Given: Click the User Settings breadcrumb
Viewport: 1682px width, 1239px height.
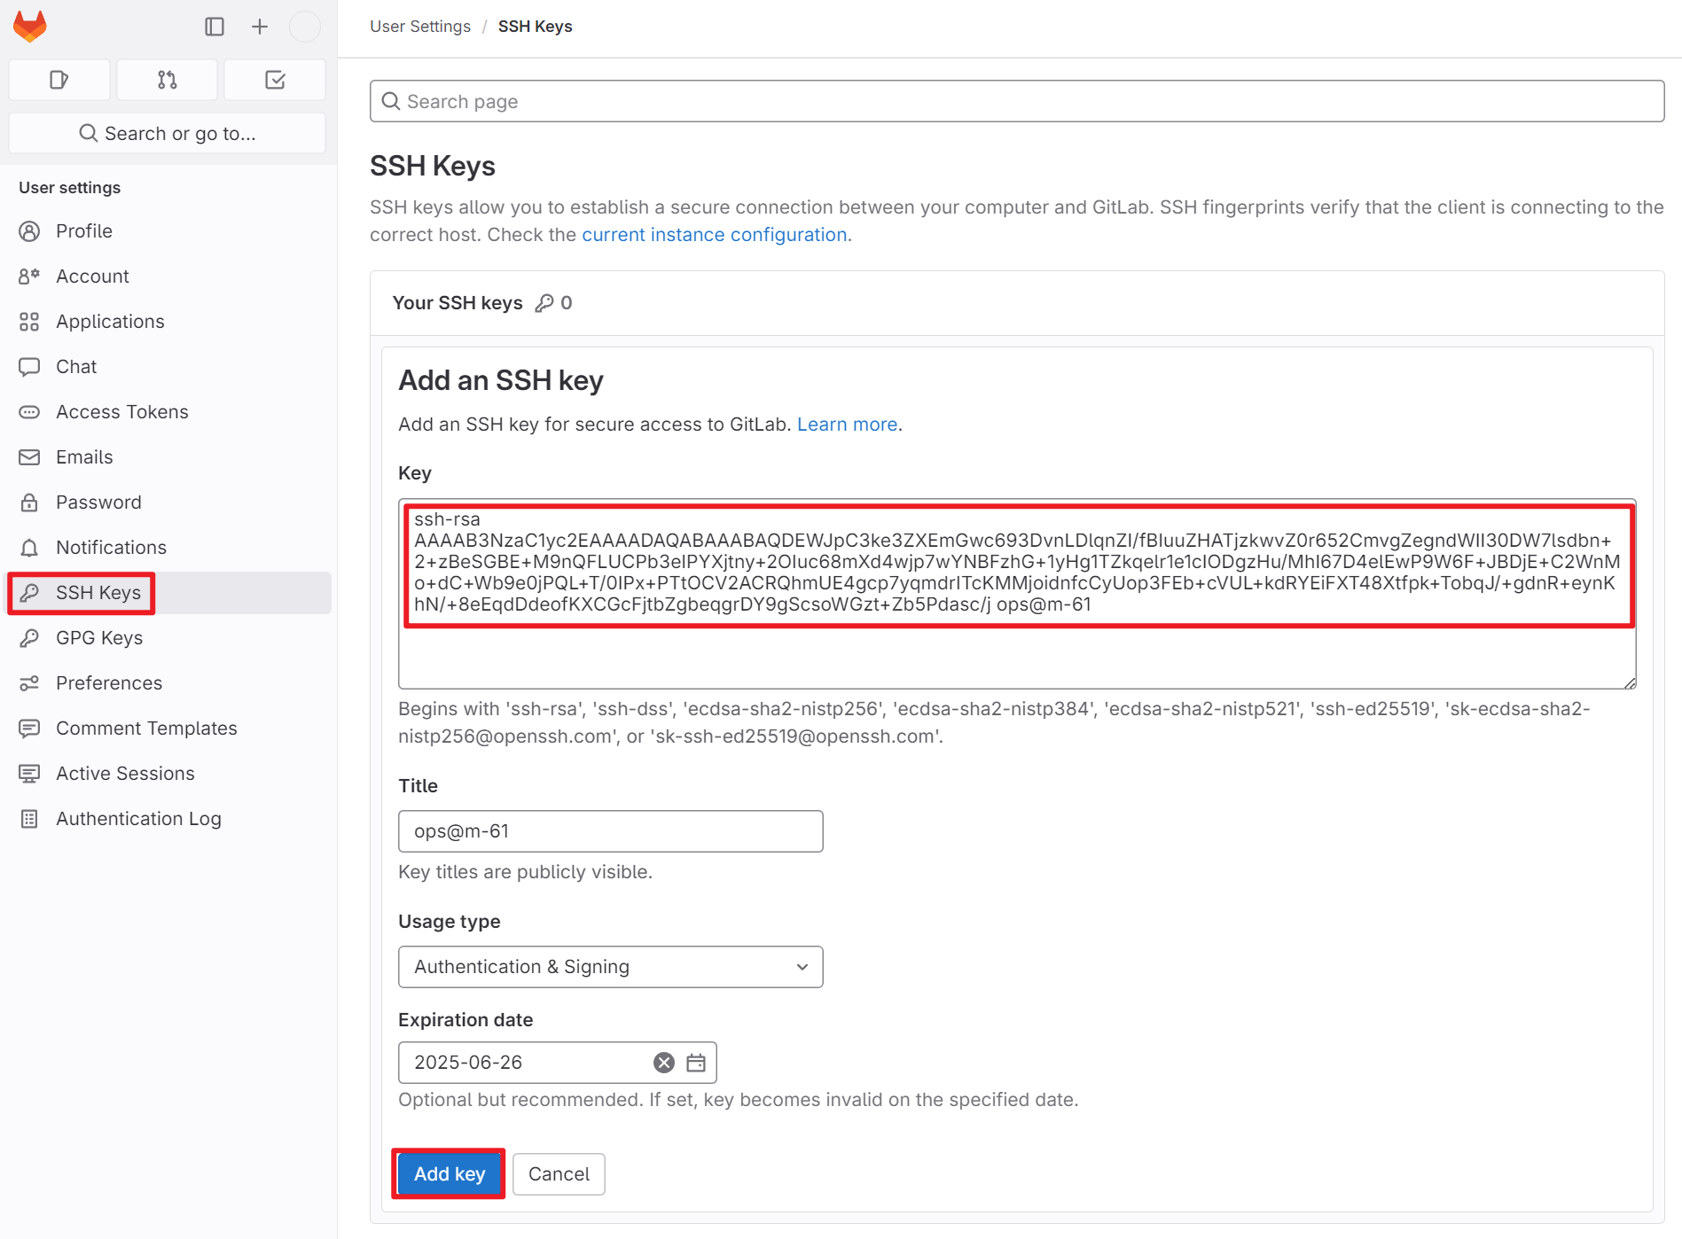Looking at the screenshot, I should [420, 27].
